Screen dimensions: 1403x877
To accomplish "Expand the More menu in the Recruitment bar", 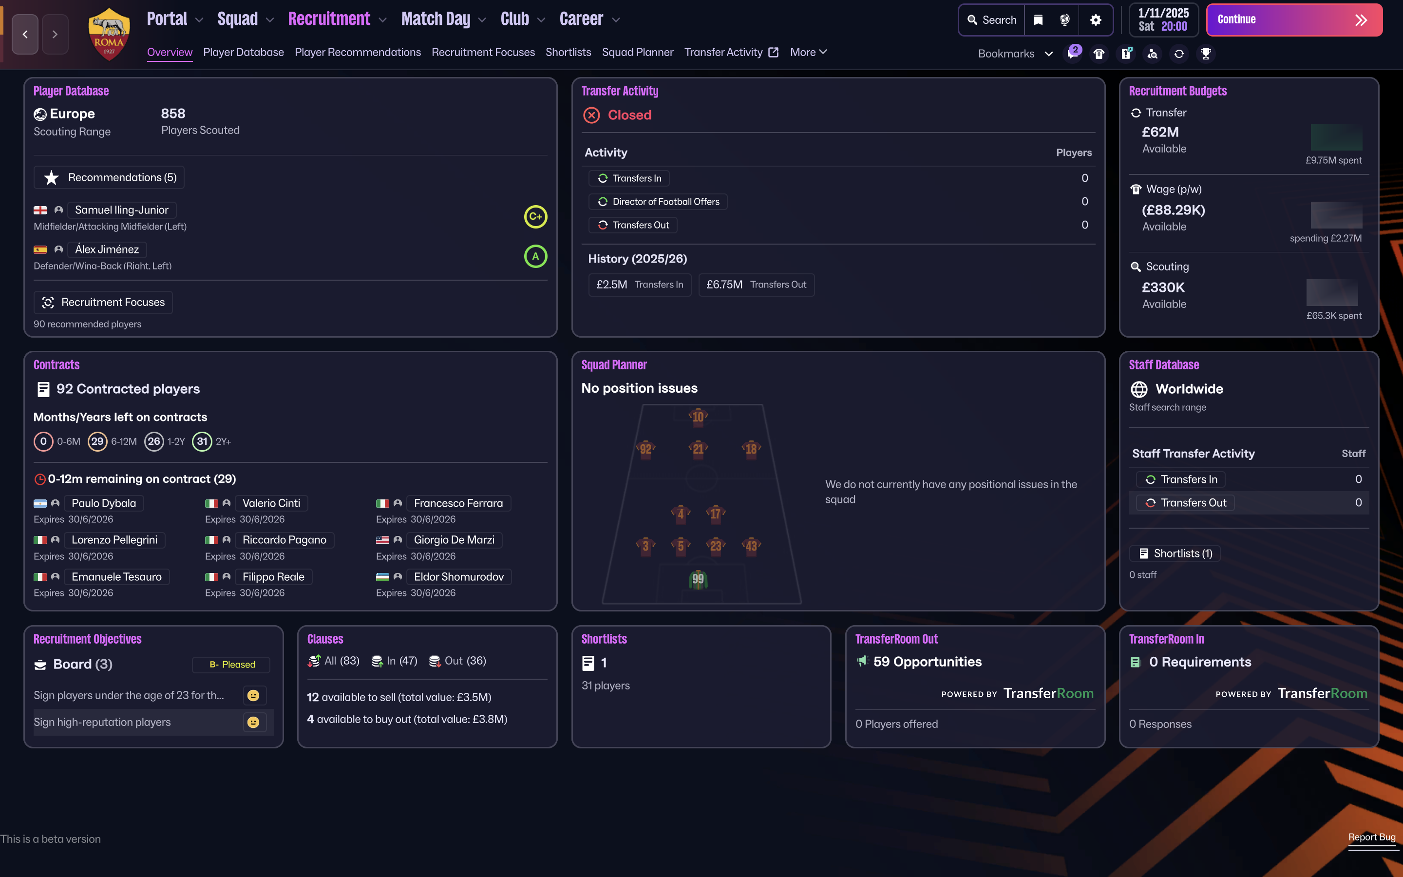I will pos(808,52).
